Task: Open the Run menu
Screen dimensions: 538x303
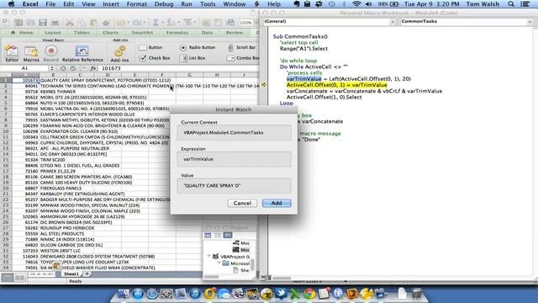Action: coord(187,4)
